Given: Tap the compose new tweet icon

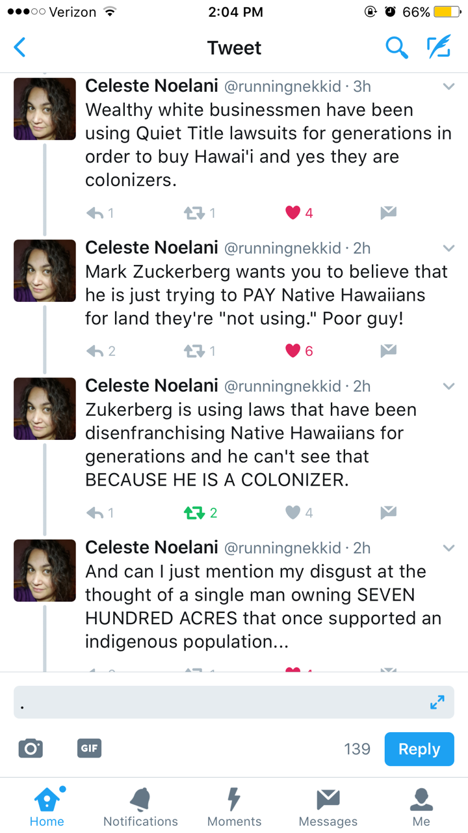Looking at the screenshot, I should pyautogui.click(x=439, y=48).
